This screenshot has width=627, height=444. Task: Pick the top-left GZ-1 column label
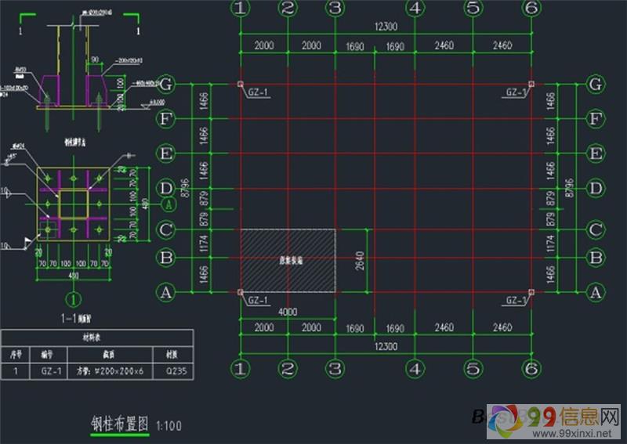[259, 92]
